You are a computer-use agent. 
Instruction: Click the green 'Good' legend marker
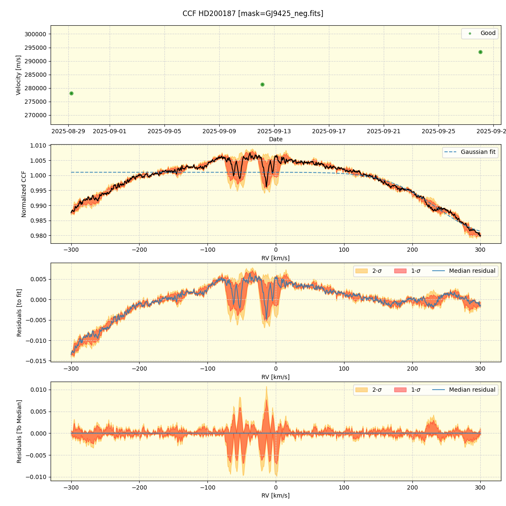(x=470, y=33)
